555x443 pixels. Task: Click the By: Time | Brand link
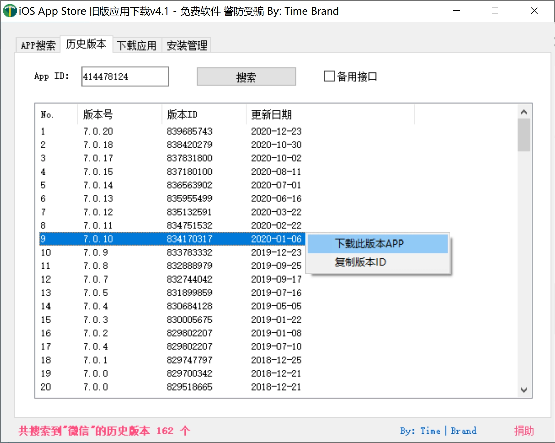pyautogui.click(x=438, y=431)
